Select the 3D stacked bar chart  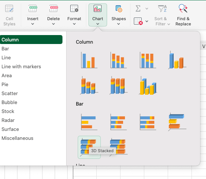(x=89, y=147)
